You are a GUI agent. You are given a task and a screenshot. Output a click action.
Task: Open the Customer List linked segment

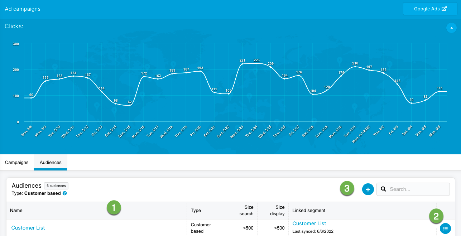tap(309, 223)
